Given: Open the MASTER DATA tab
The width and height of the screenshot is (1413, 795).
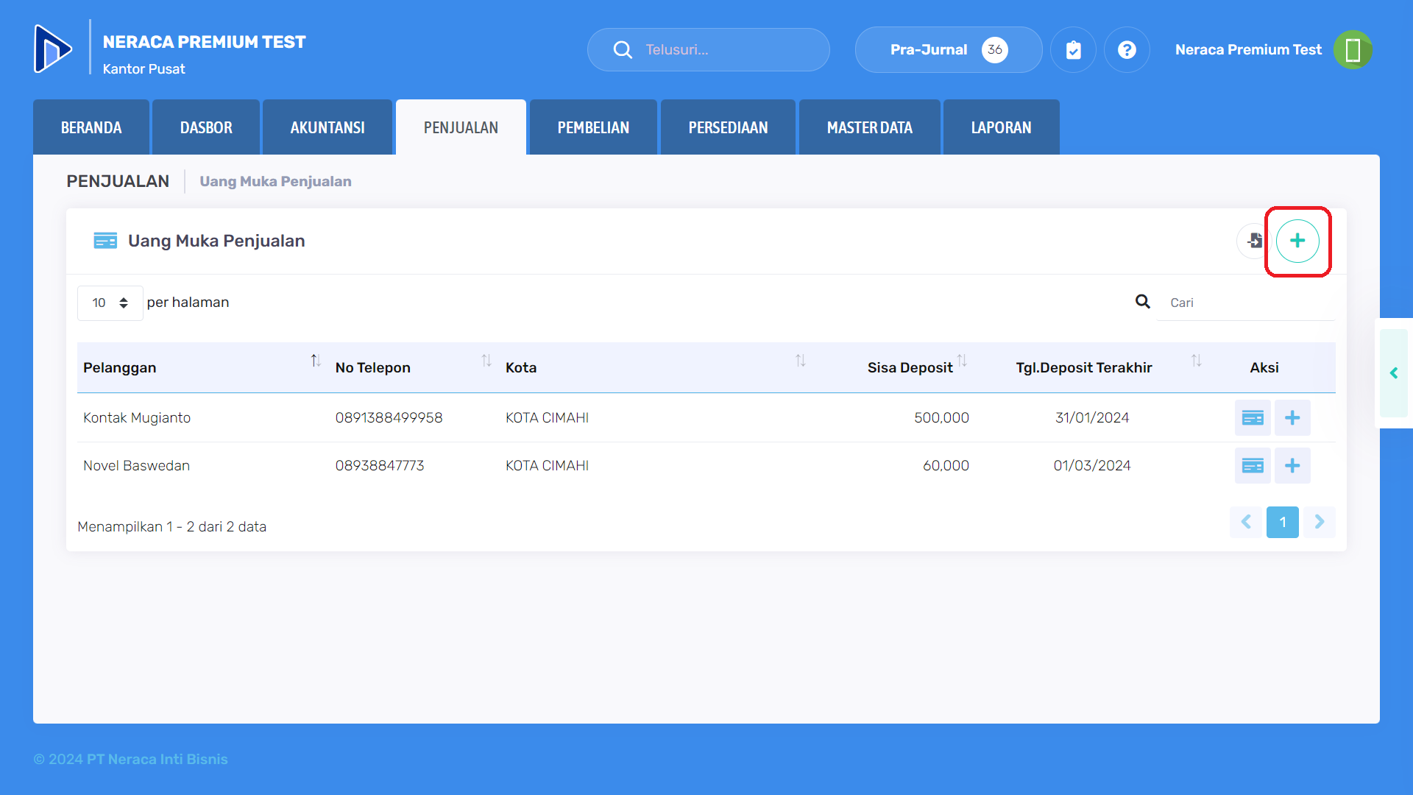Looking at the screenshot, I should point(870,127).
